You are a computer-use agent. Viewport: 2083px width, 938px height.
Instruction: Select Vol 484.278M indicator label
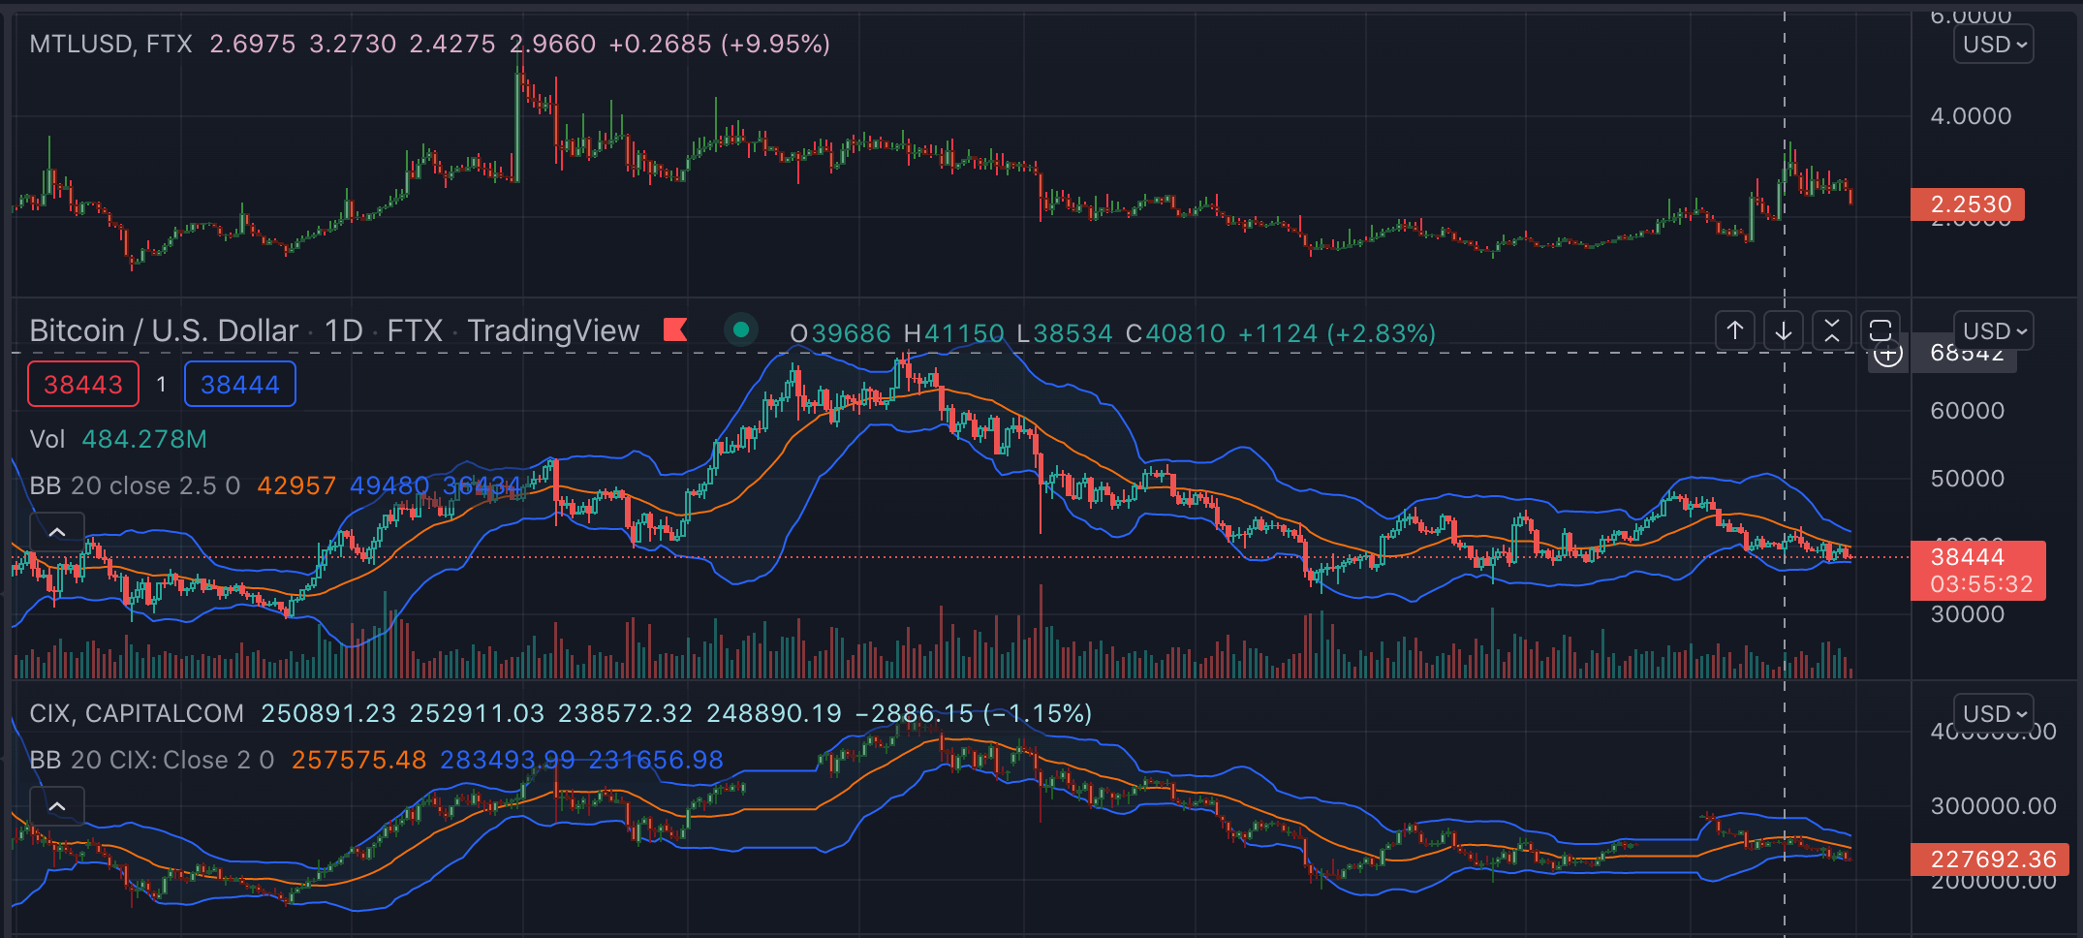tap(118, 440)
